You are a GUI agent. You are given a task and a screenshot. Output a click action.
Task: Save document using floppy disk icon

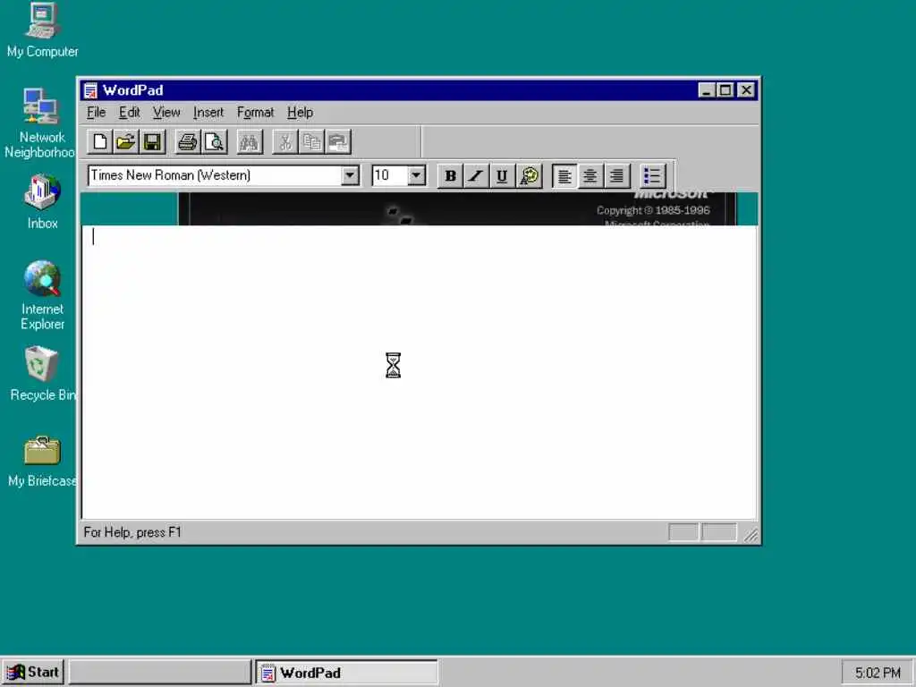pos(152,142)
